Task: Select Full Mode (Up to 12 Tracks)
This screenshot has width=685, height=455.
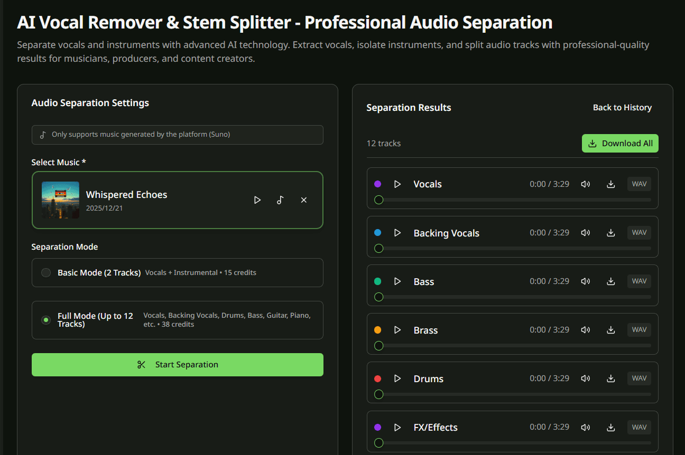Action: pos(47,320)
